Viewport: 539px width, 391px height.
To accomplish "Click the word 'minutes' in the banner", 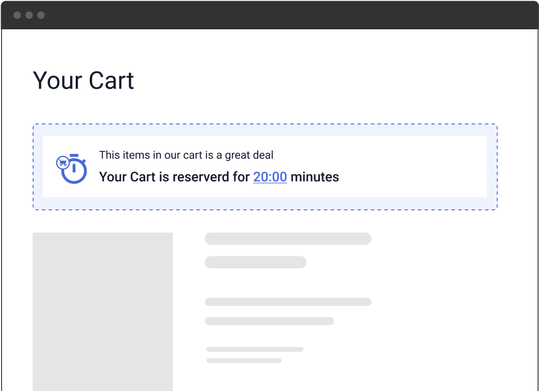I will point(315,177).
